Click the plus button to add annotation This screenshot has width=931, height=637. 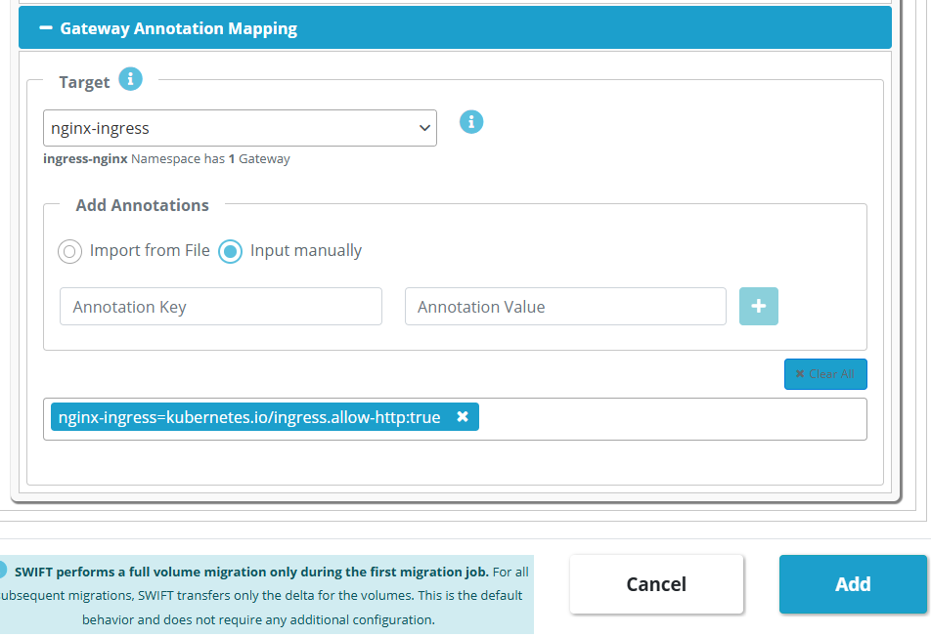coord(758,307)
